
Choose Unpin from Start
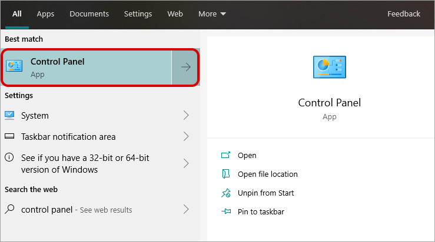[265, 193]
